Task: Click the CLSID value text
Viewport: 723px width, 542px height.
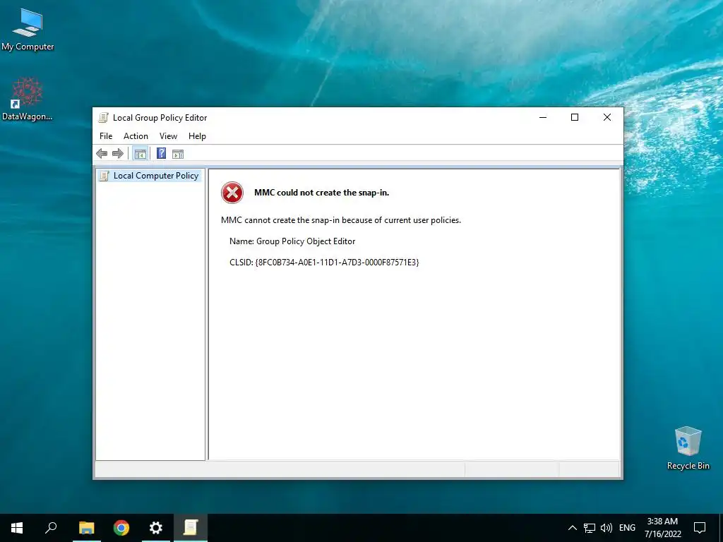Action: (x=337, y=263)
